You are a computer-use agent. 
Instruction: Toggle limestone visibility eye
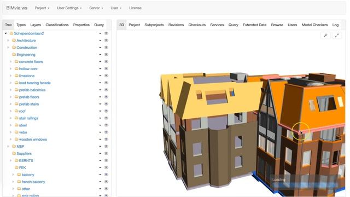tap(106, 76)
